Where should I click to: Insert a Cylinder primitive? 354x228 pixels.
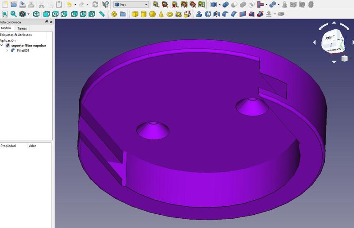pyautogui.click(x=143, y=14)
